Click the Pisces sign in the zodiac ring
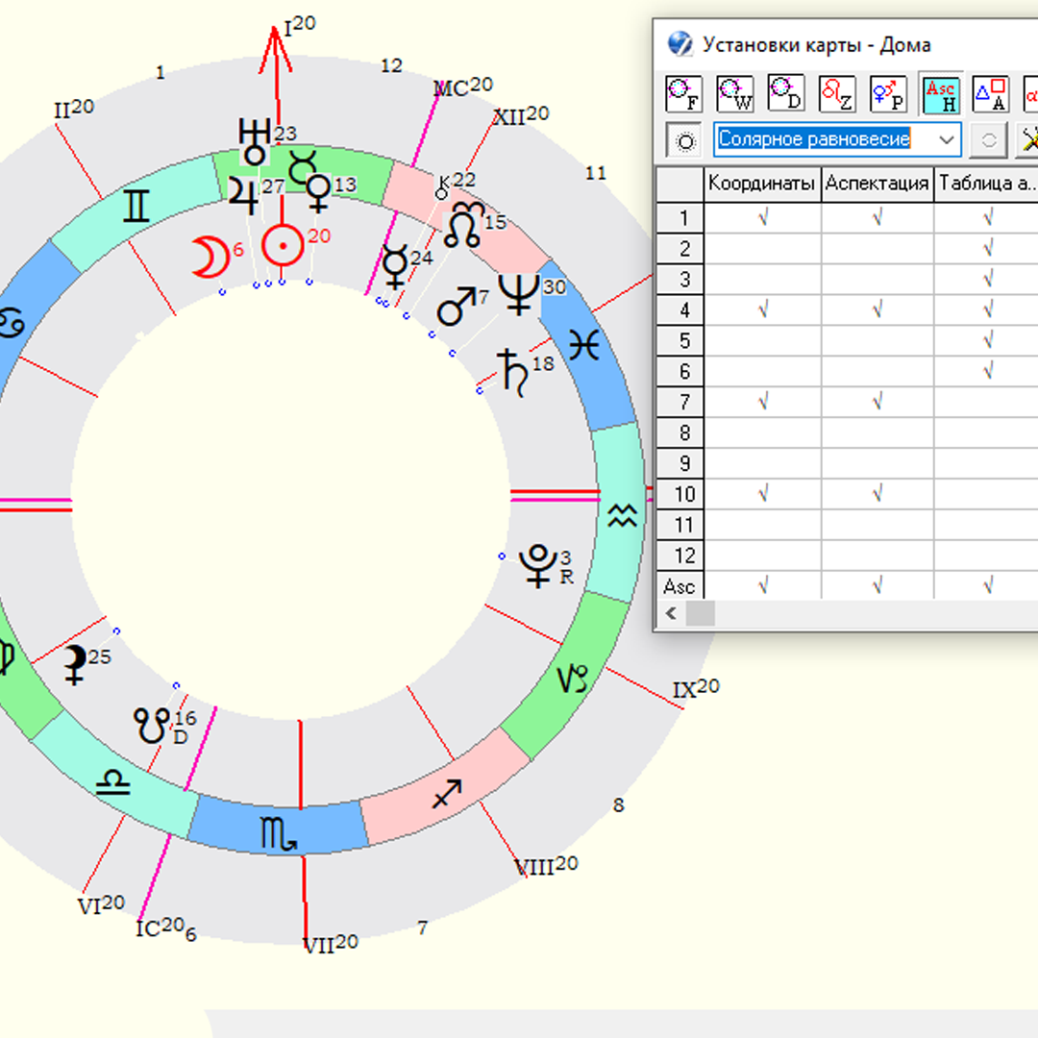This screenshot has width=1038, height=1038. [x=584, y=346]
